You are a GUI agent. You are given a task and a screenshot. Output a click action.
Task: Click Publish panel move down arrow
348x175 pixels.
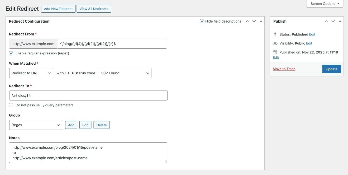pos(333,21)
